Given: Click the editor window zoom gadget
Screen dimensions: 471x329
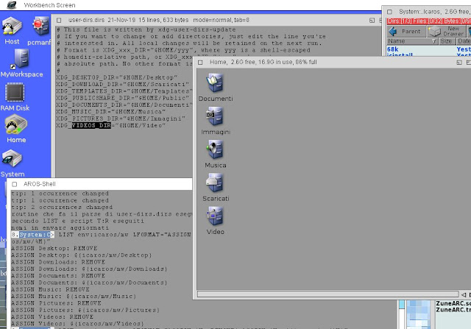Looking at the screenshot, I should tap(372, 20).
